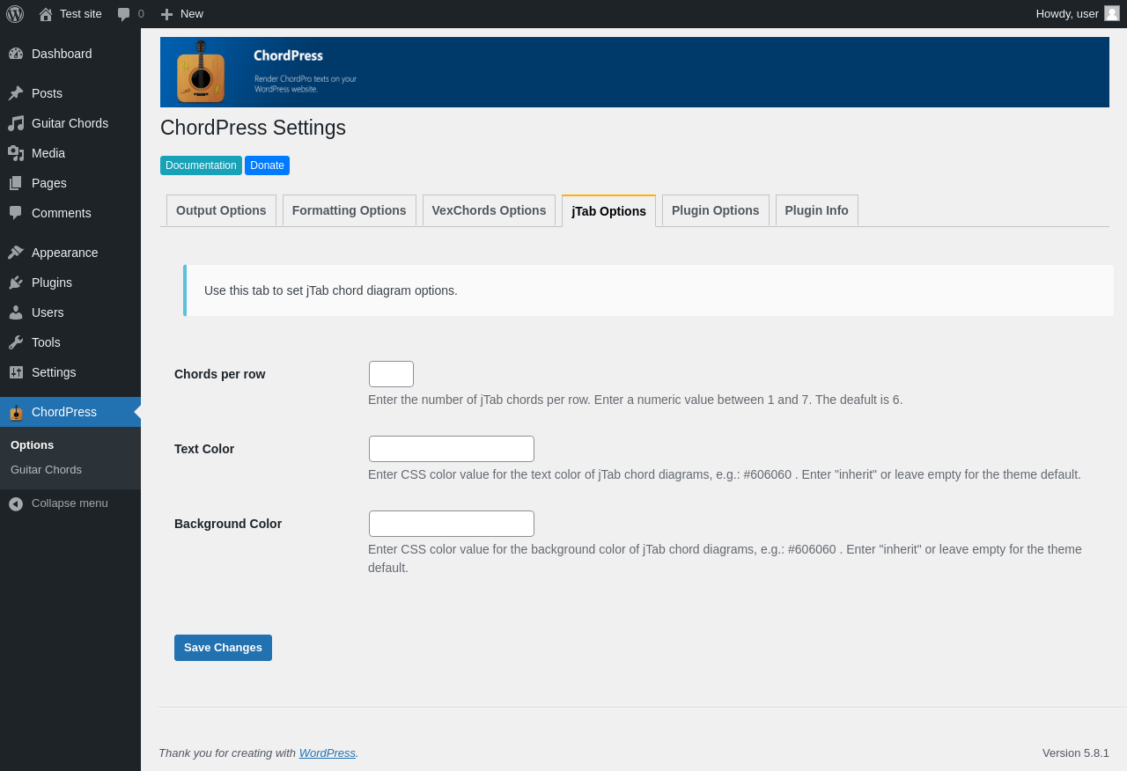Viewport: 1127px width, 771px height.
Task: Click the New plus icon
Action: click(166, 14)
